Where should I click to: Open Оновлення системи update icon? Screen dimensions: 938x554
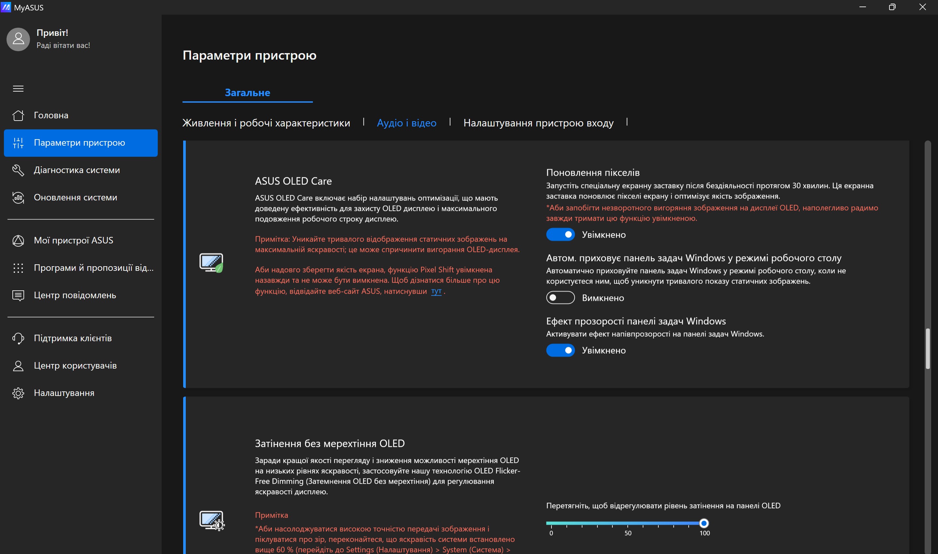tap(18, 197)
